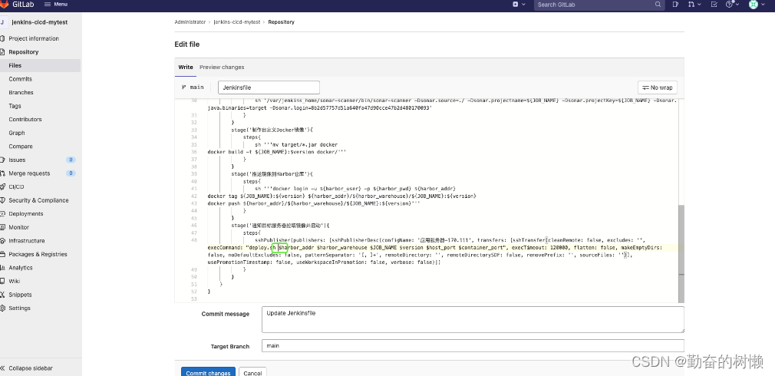Open Infrastructure in the sidebar
Image resolution: width=775 pixels, height=376 pixels.
pos(27,241)
